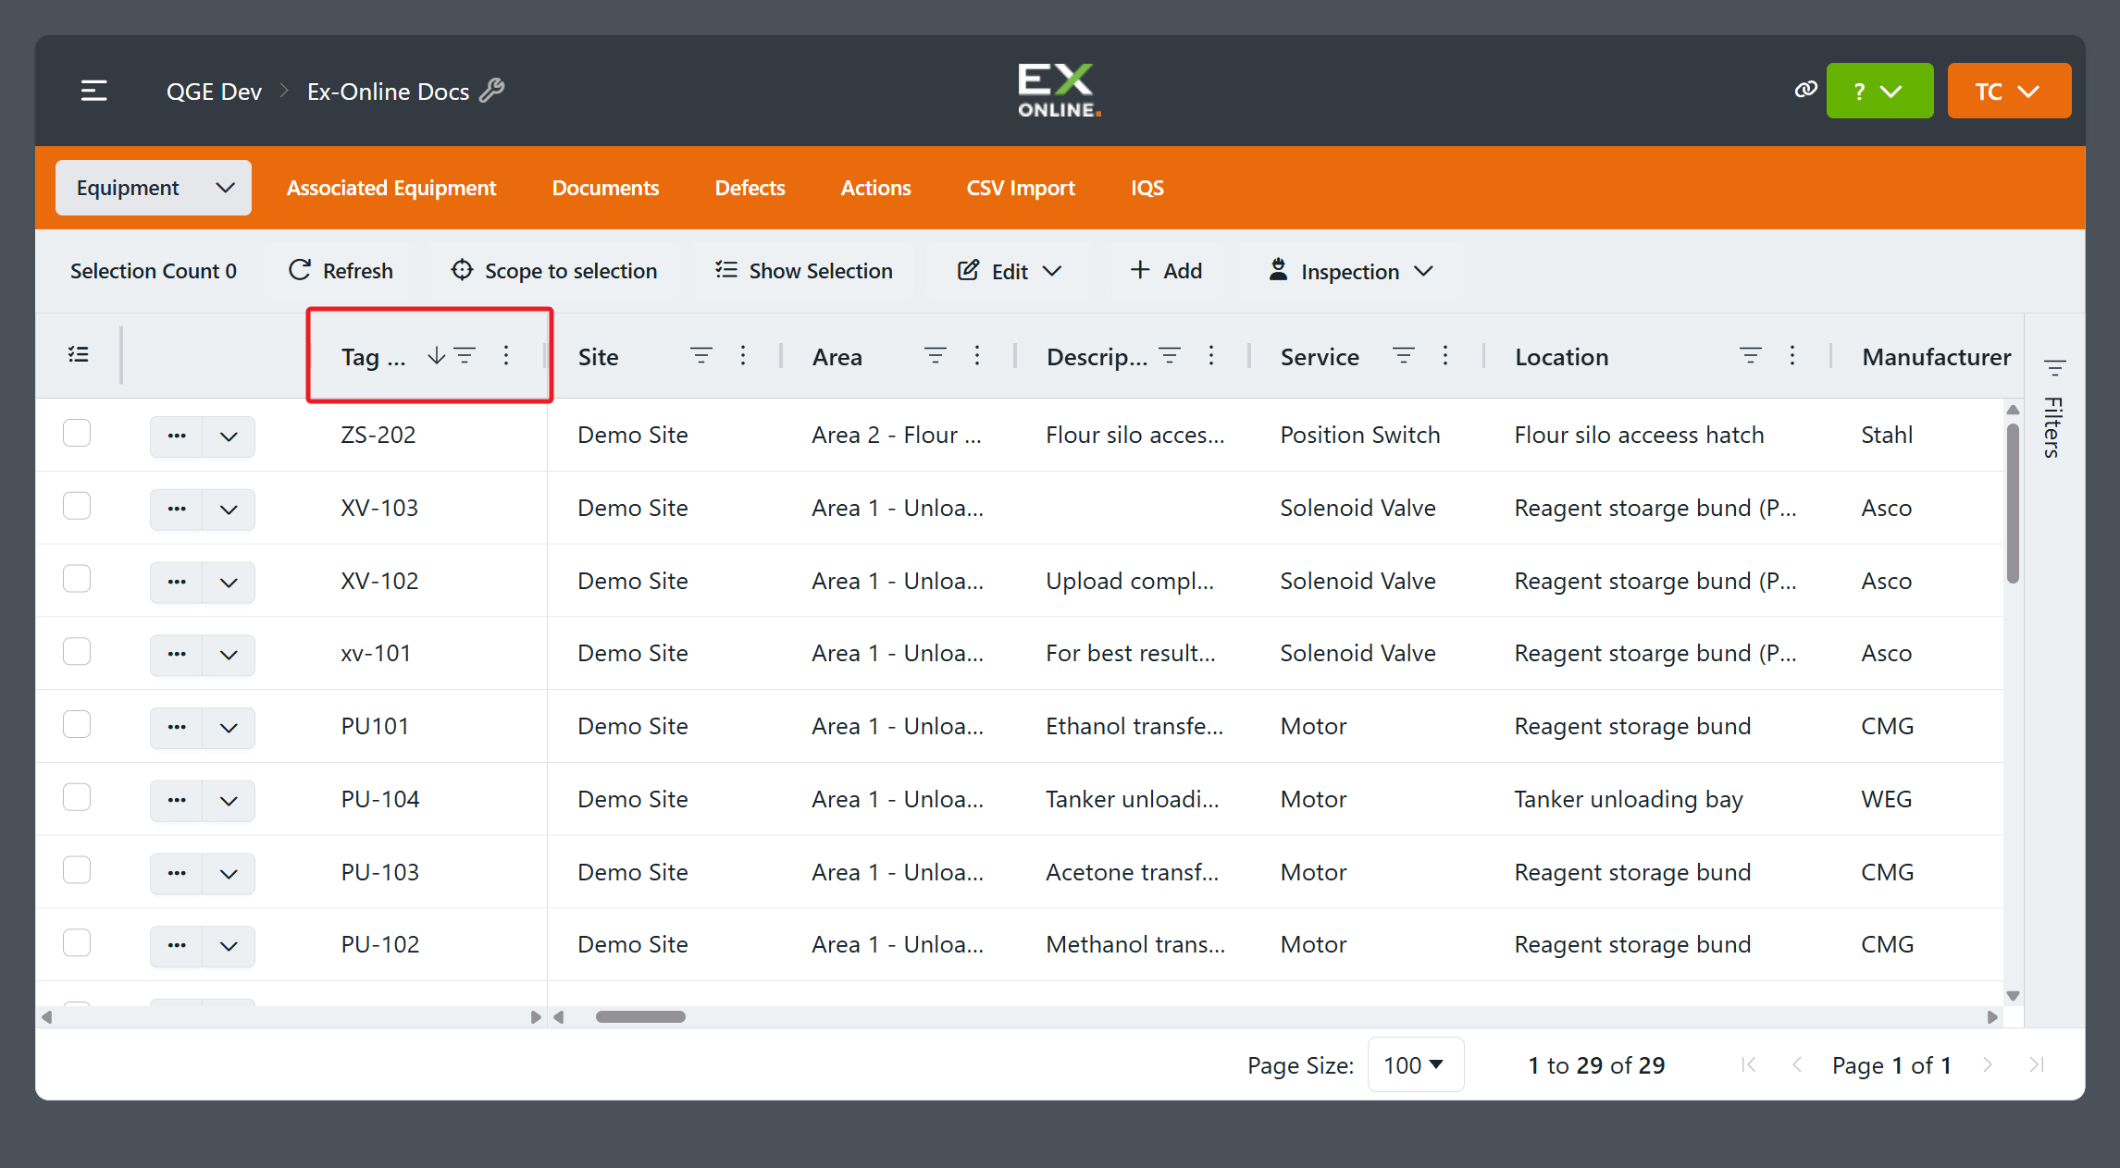2120x1168 pixels.
Task: Click the select-all list icon in header
Action: (79, 355)
